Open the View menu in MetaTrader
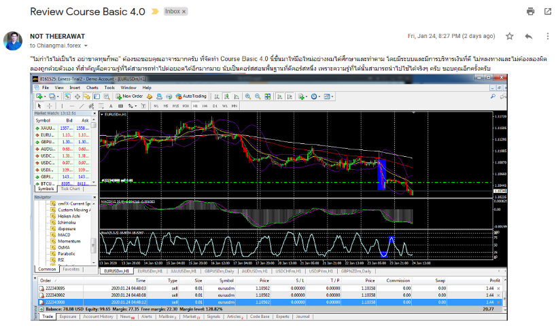 (x=59, y=88)
